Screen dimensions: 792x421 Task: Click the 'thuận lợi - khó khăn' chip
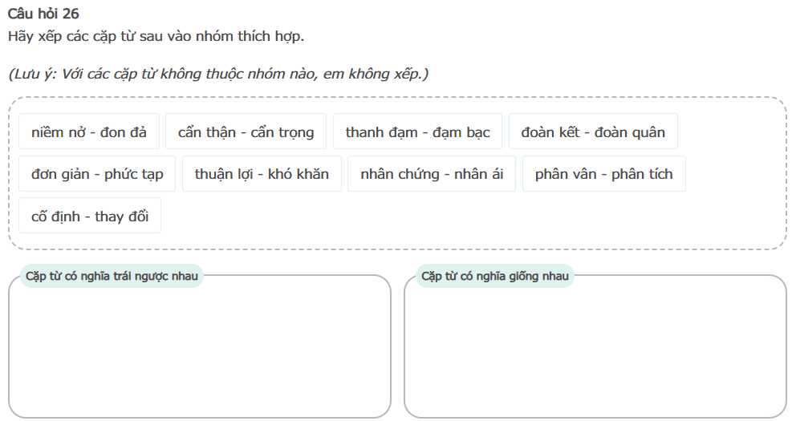(262, 174)
